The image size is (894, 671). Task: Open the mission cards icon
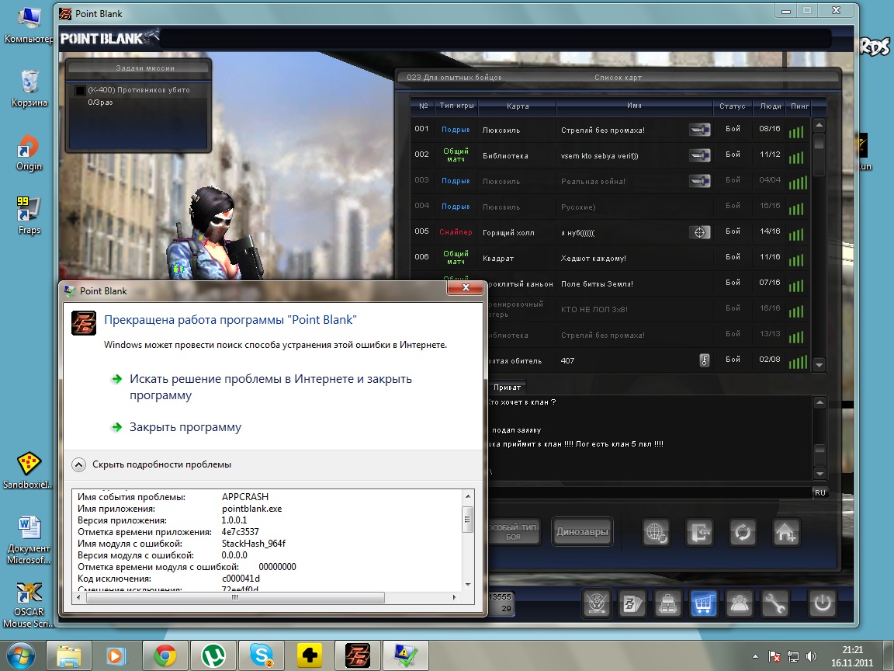click(630, 603)
